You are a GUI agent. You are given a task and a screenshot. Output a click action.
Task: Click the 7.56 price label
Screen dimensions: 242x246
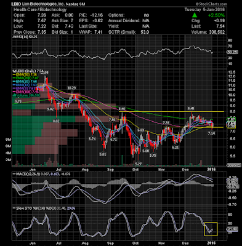tap(112, 120)
